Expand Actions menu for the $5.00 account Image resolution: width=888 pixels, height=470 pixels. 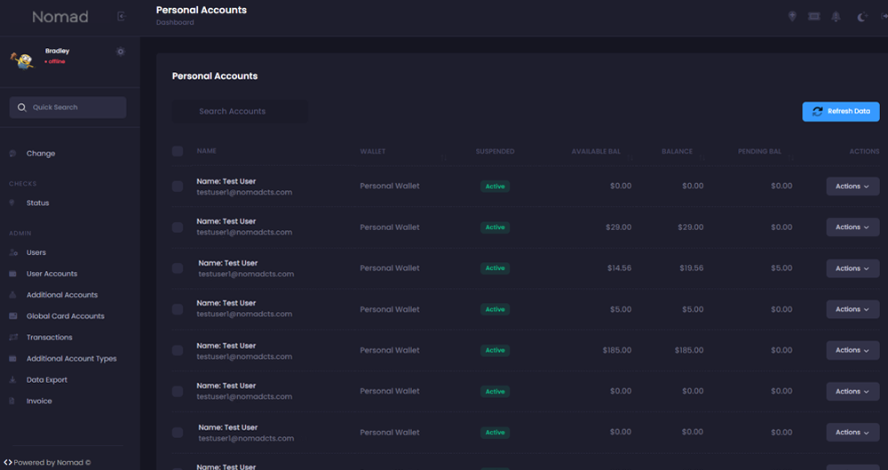852,309
